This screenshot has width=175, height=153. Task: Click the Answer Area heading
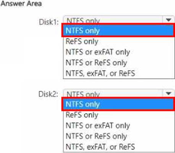tap(21, 3)
